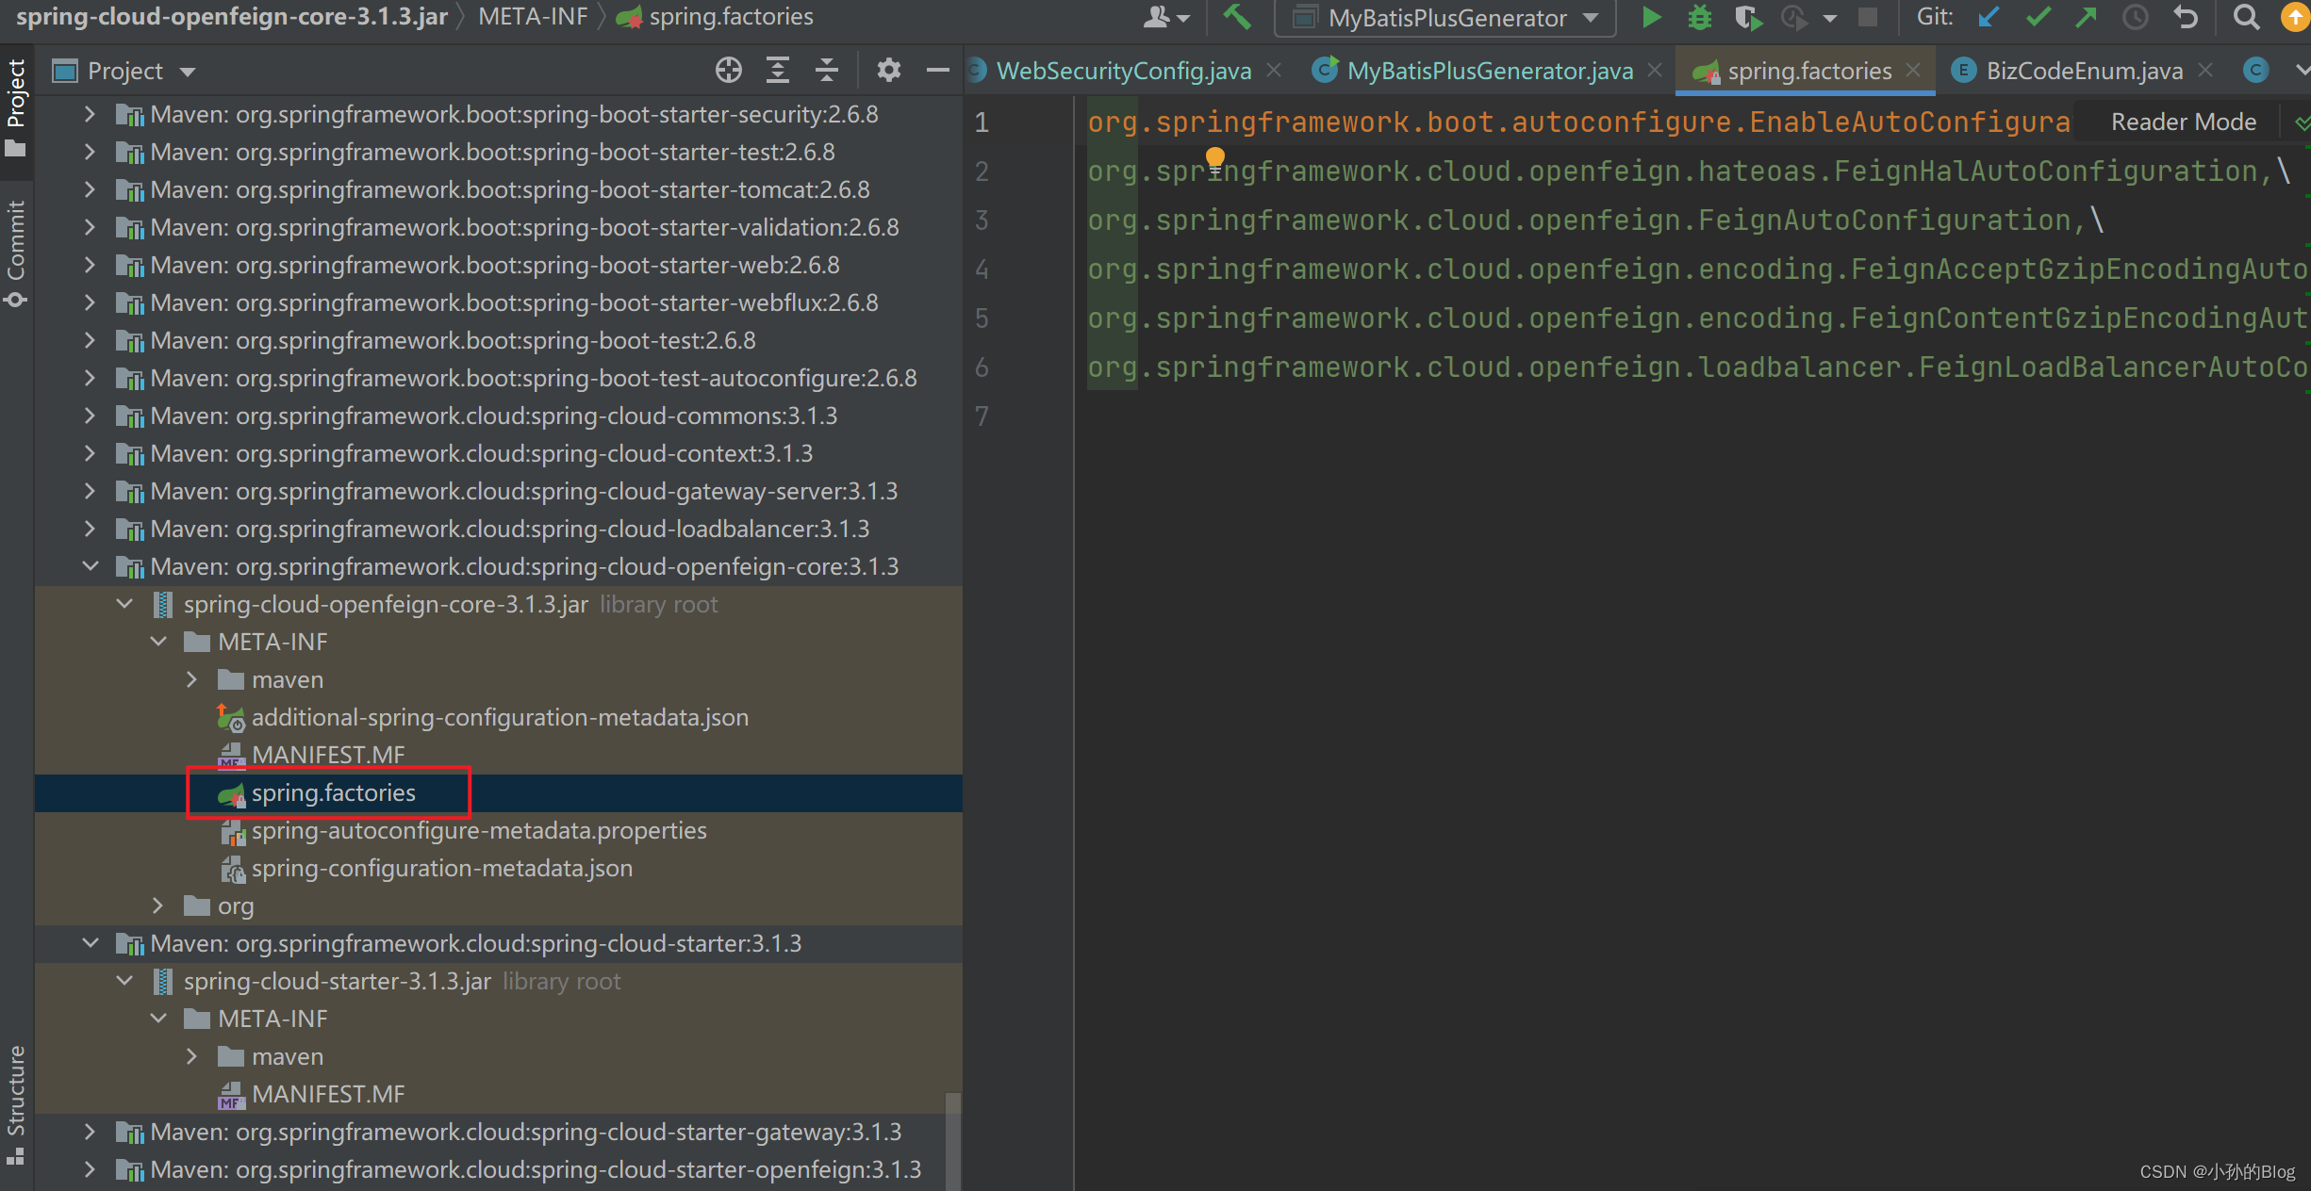Switch to WebSecurityConfig.java tab
2311x1191 pixels.
[1123, 71]
